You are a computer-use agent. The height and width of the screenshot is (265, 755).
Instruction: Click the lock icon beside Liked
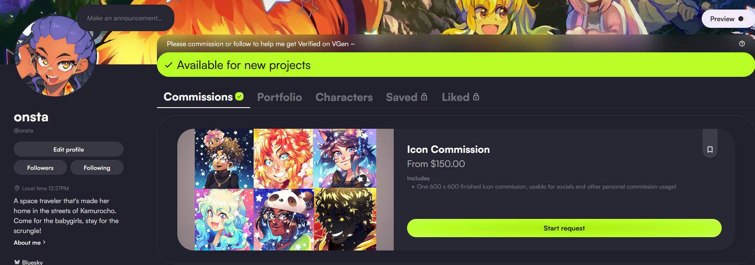(x=476, y=97)
